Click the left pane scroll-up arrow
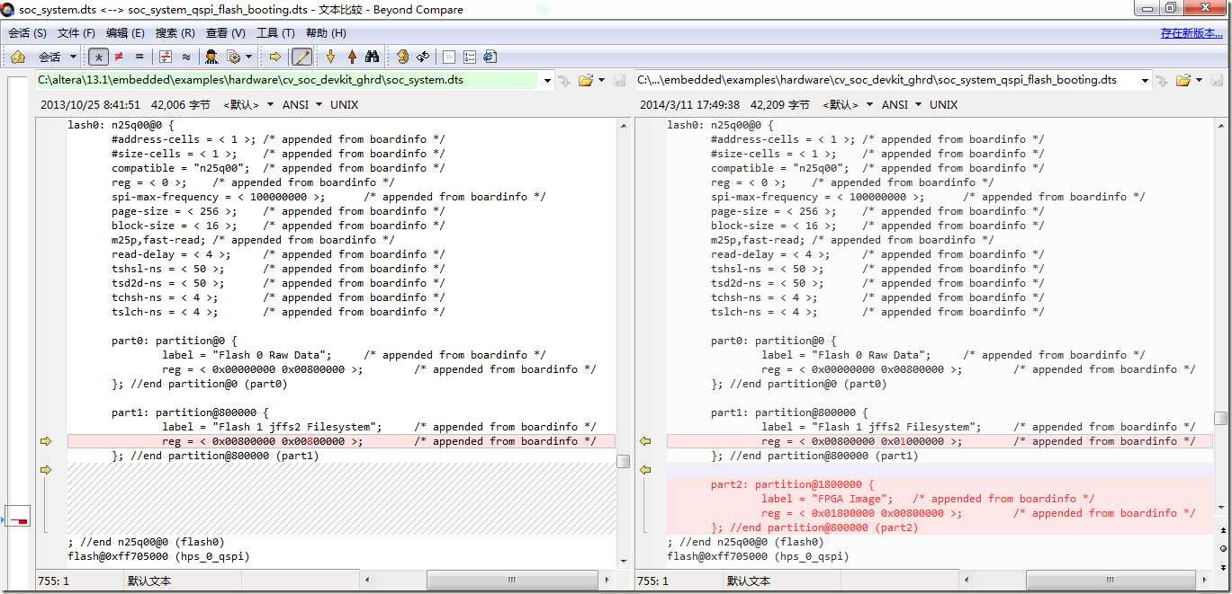 click(x=623, y=125)
